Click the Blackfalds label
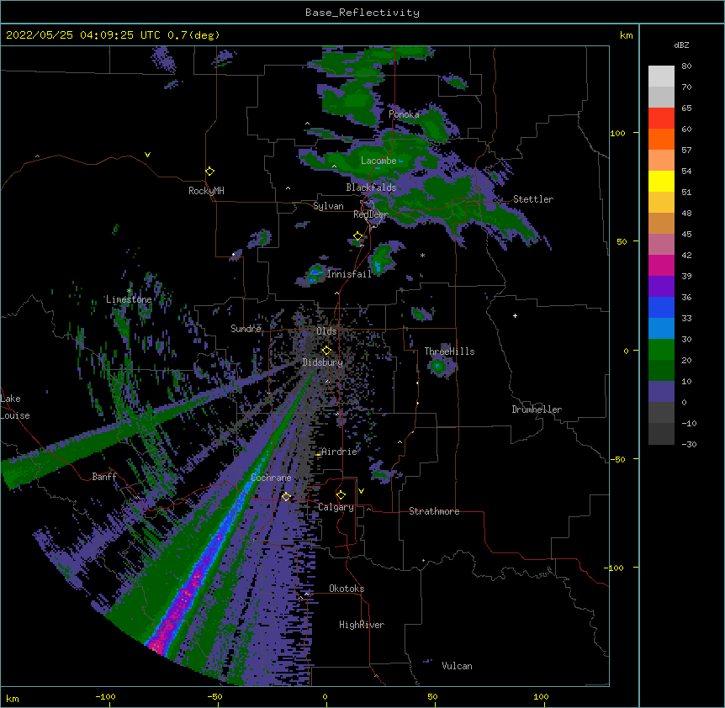The height and width of the screenshot is (708, 725). coord(371,188)
